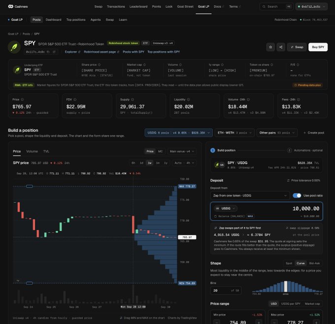Select the 1d chart timeframe
This screenshot has height=324, width=335.
pyautogui.click(x=141, y=163)
